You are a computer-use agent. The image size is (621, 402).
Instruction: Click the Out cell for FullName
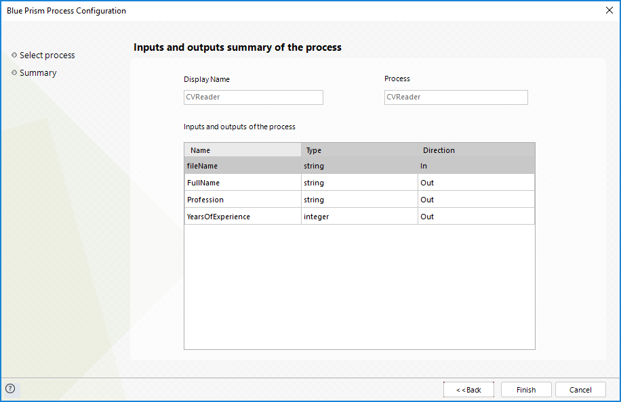point(476,183)
